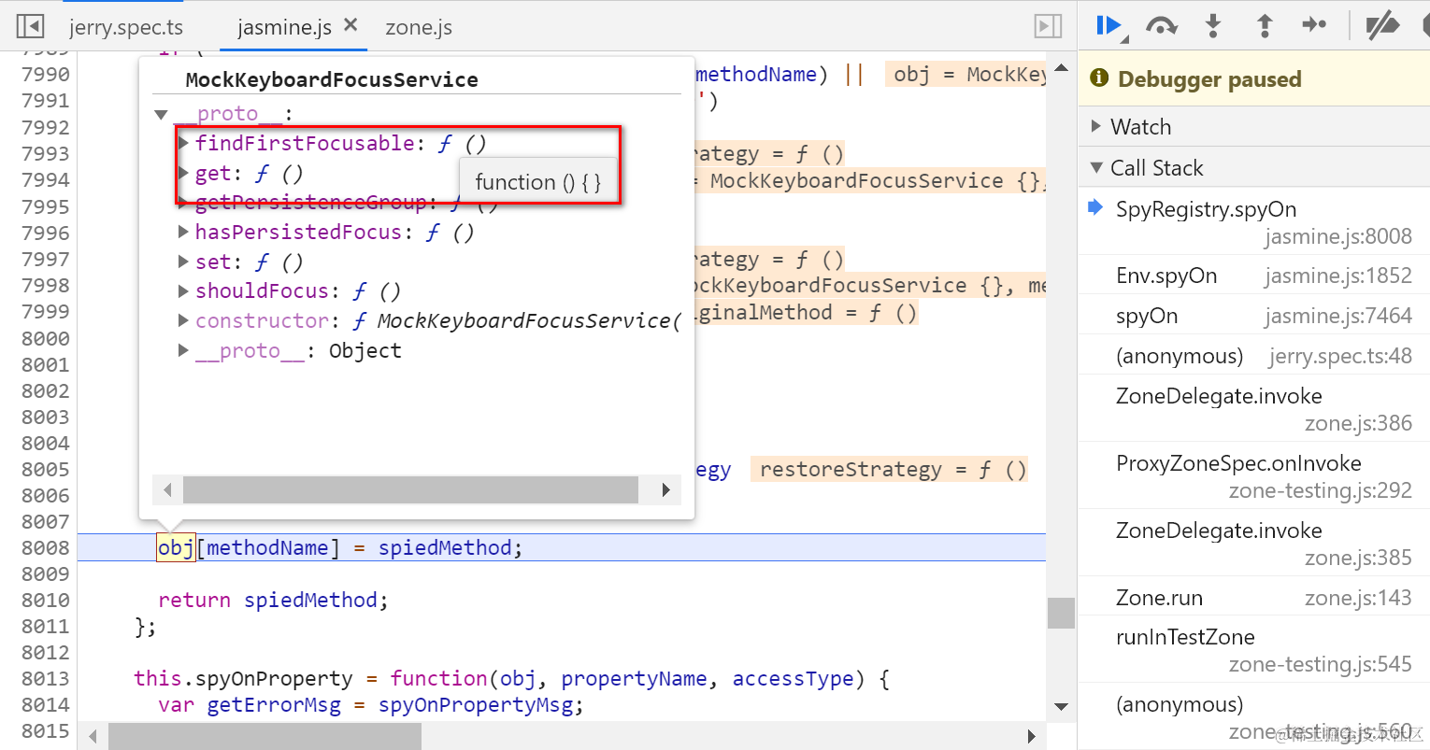Resume script execution

click(x=1110, y=26)
